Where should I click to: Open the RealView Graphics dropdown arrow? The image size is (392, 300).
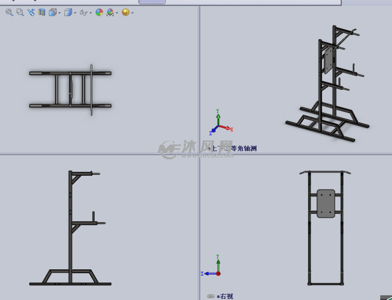pyautogui.click(x=117, y=12)
